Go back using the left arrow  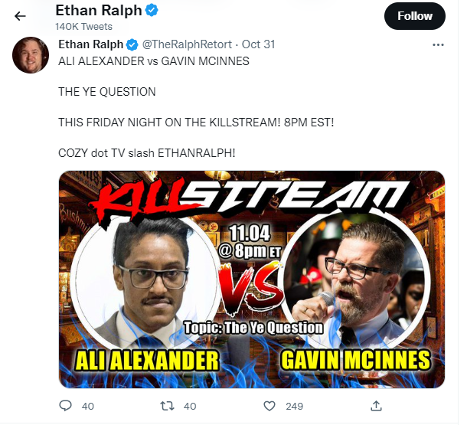point(20,16)
